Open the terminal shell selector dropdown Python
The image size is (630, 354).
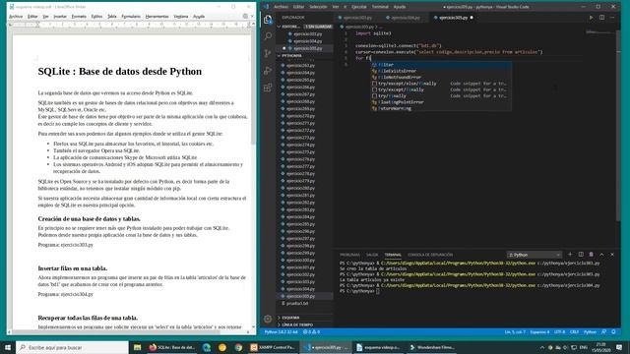pyautogui.click(x=534, y=255)
